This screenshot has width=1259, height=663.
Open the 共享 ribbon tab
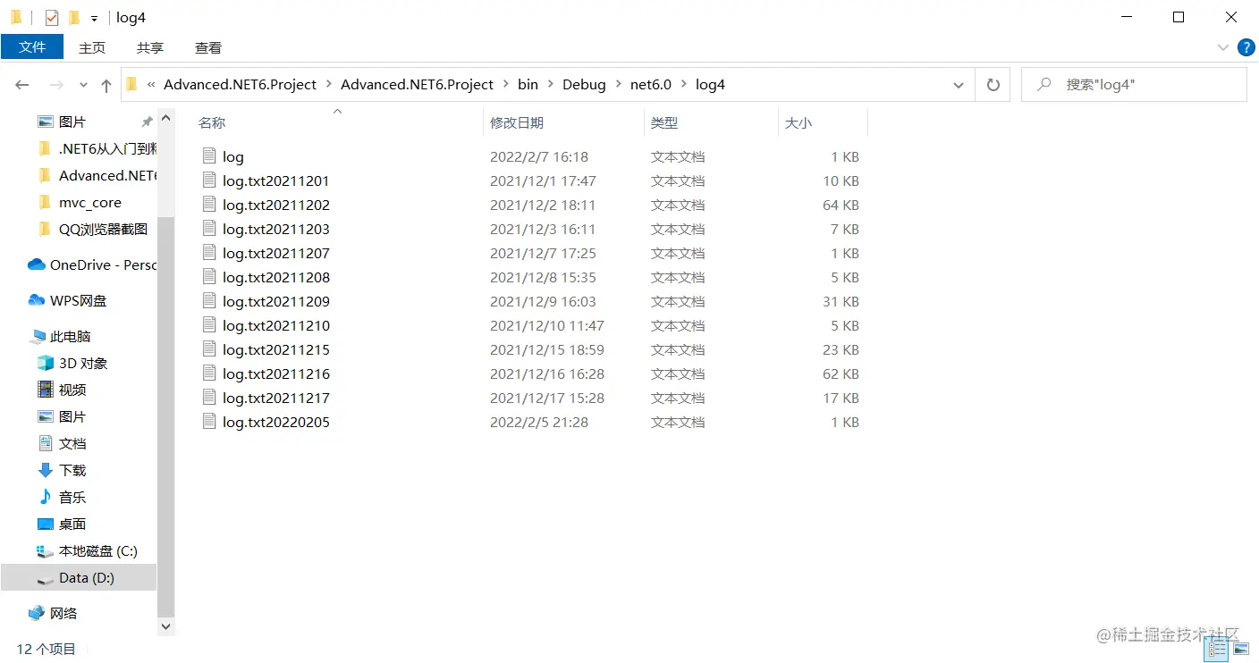click(149, 47)
